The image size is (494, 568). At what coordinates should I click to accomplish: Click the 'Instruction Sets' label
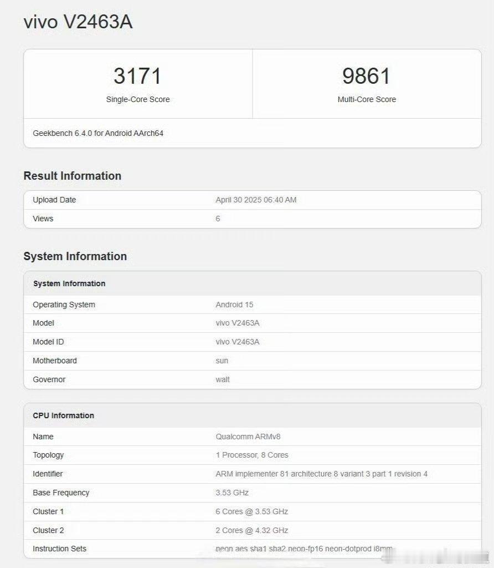tap(59, 549)
